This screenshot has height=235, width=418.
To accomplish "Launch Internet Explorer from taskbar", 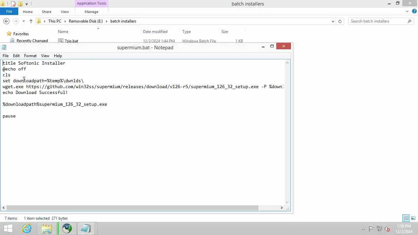I will tap(26, 228).
